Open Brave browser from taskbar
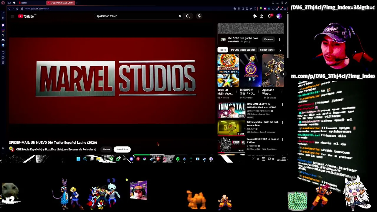377x212 pixels. pyautogui.click(x=158, y=159)
